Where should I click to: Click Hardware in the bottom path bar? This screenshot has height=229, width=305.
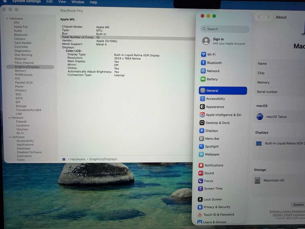[77, 159]
